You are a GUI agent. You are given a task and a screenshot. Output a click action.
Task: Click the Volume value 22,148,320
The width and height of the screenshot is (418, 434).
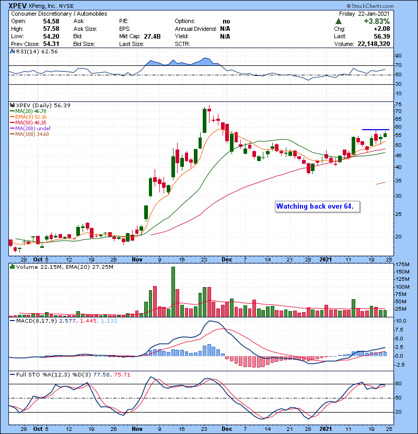pyautogui.click(x=374, y=44)
